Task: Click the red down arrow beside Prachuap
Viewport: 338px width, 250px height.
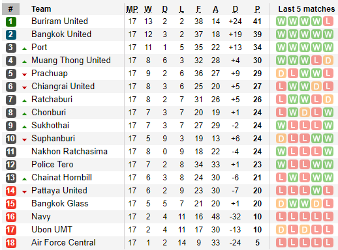Action: pos(24,75)
